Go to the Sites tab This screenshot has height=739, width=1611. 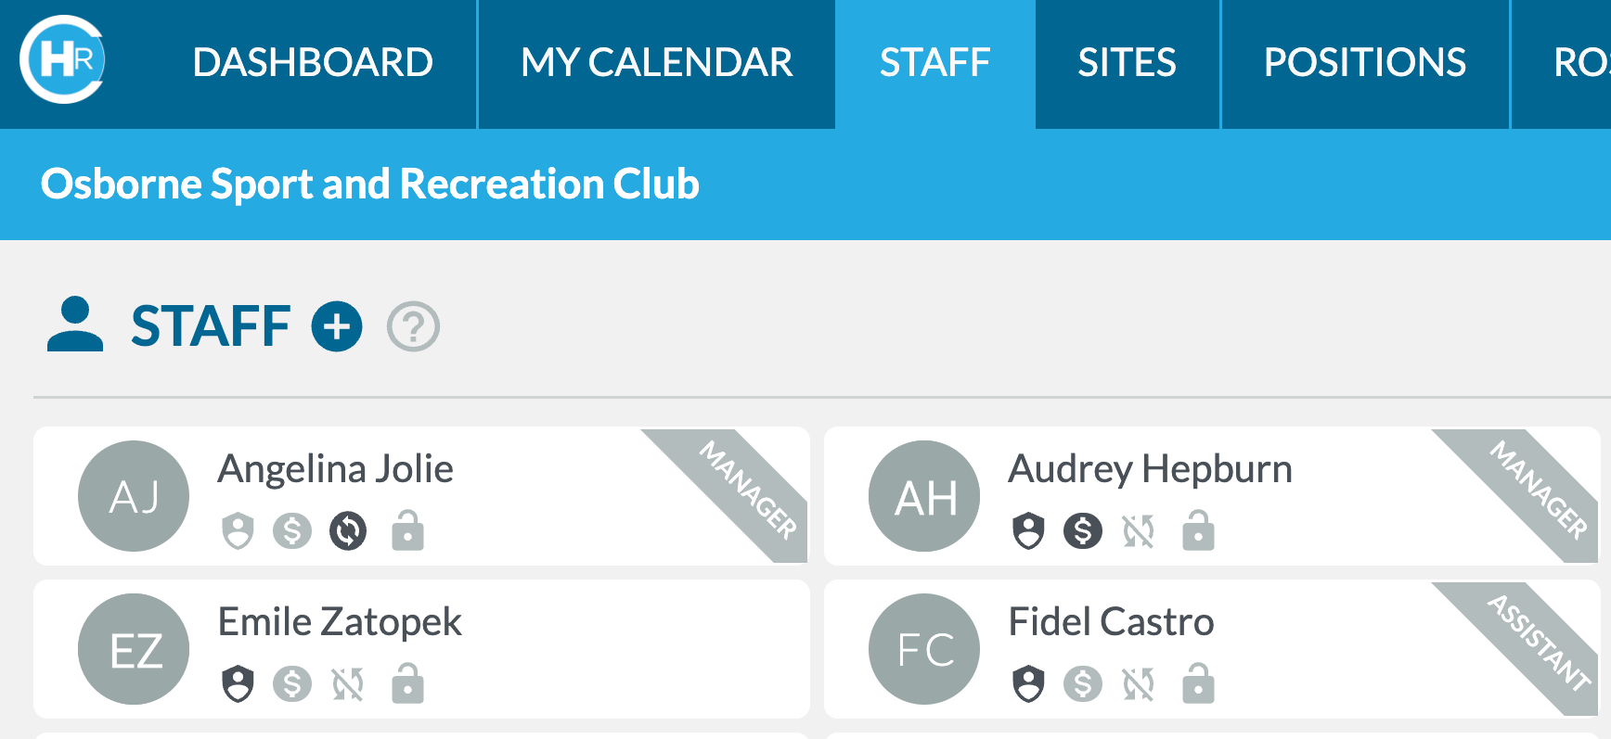click(1127, 63)
